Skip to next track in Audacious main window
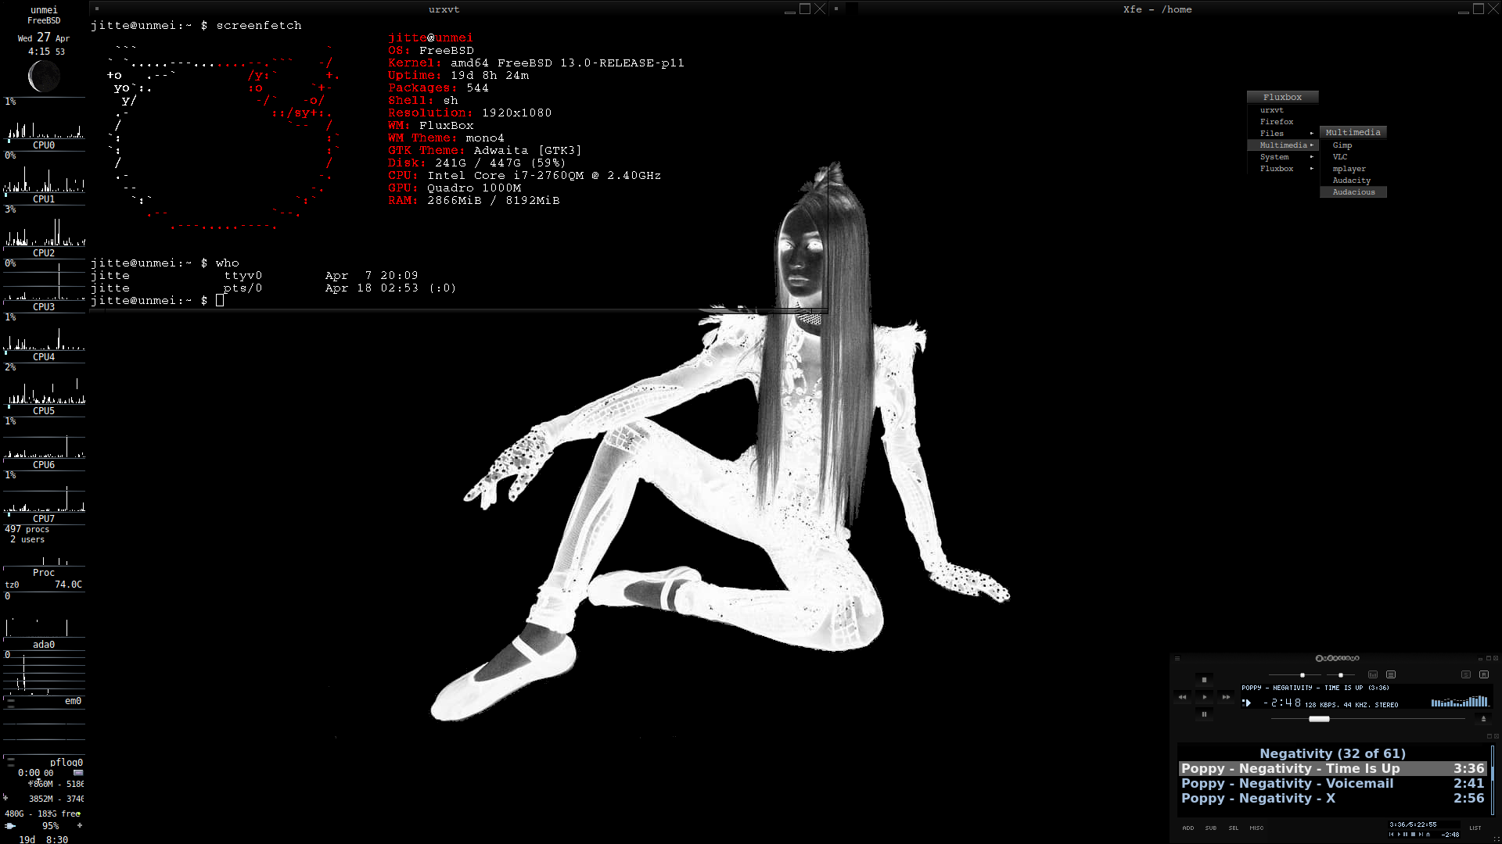1502x844 pixels. 1226,697
